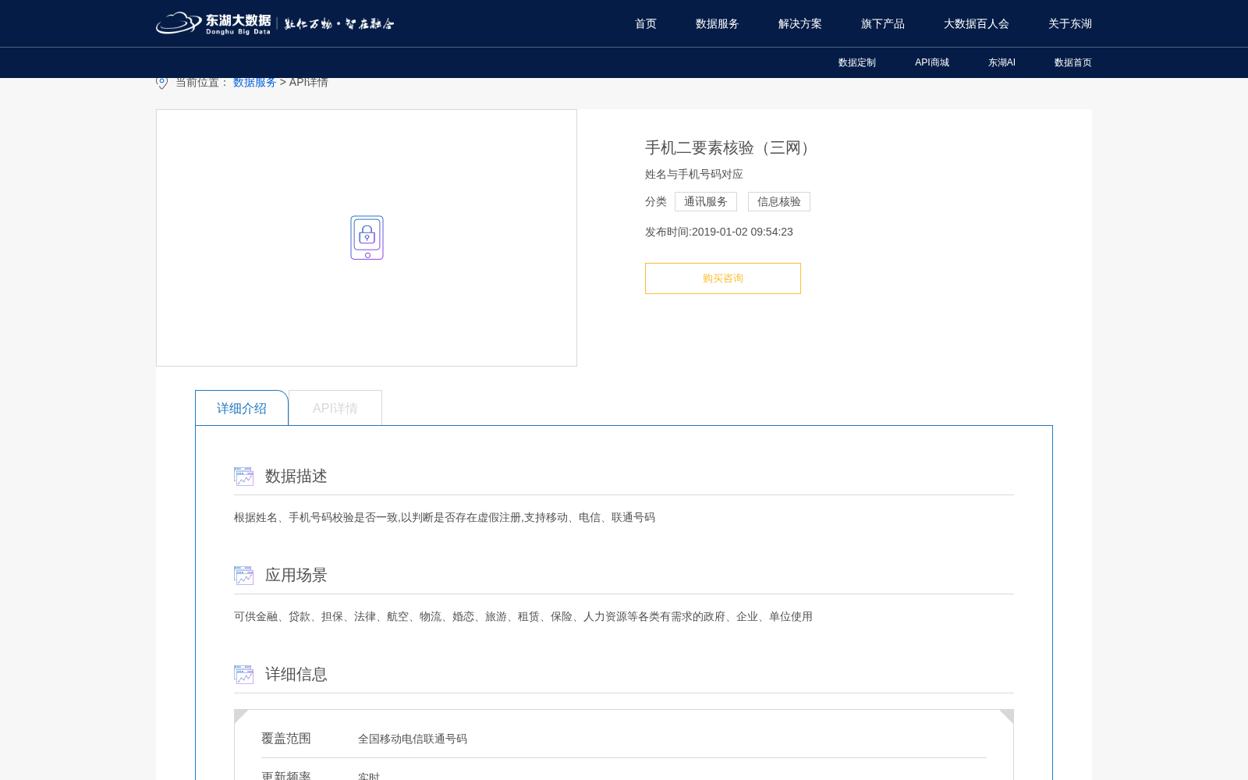Go to 东湖AI in the sub-navigation

coord(1002,62)
